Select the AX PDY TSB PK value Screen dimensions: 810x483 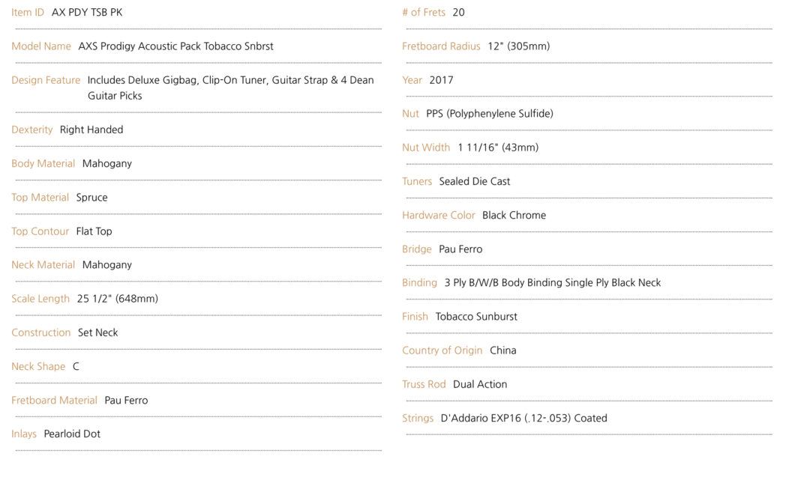point(87,13)
